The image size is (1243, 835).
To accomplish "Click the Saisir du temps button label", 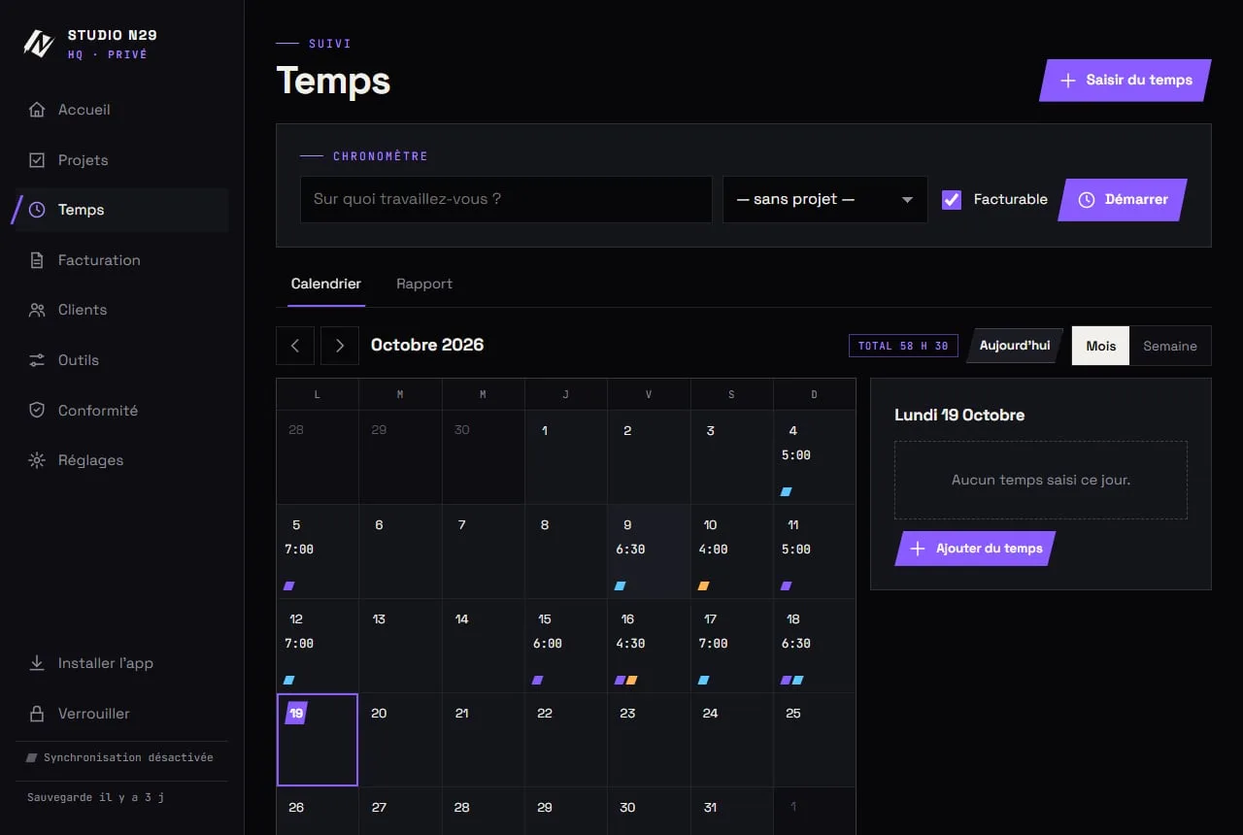I will pyautogui.click(x=1139, y=80).
